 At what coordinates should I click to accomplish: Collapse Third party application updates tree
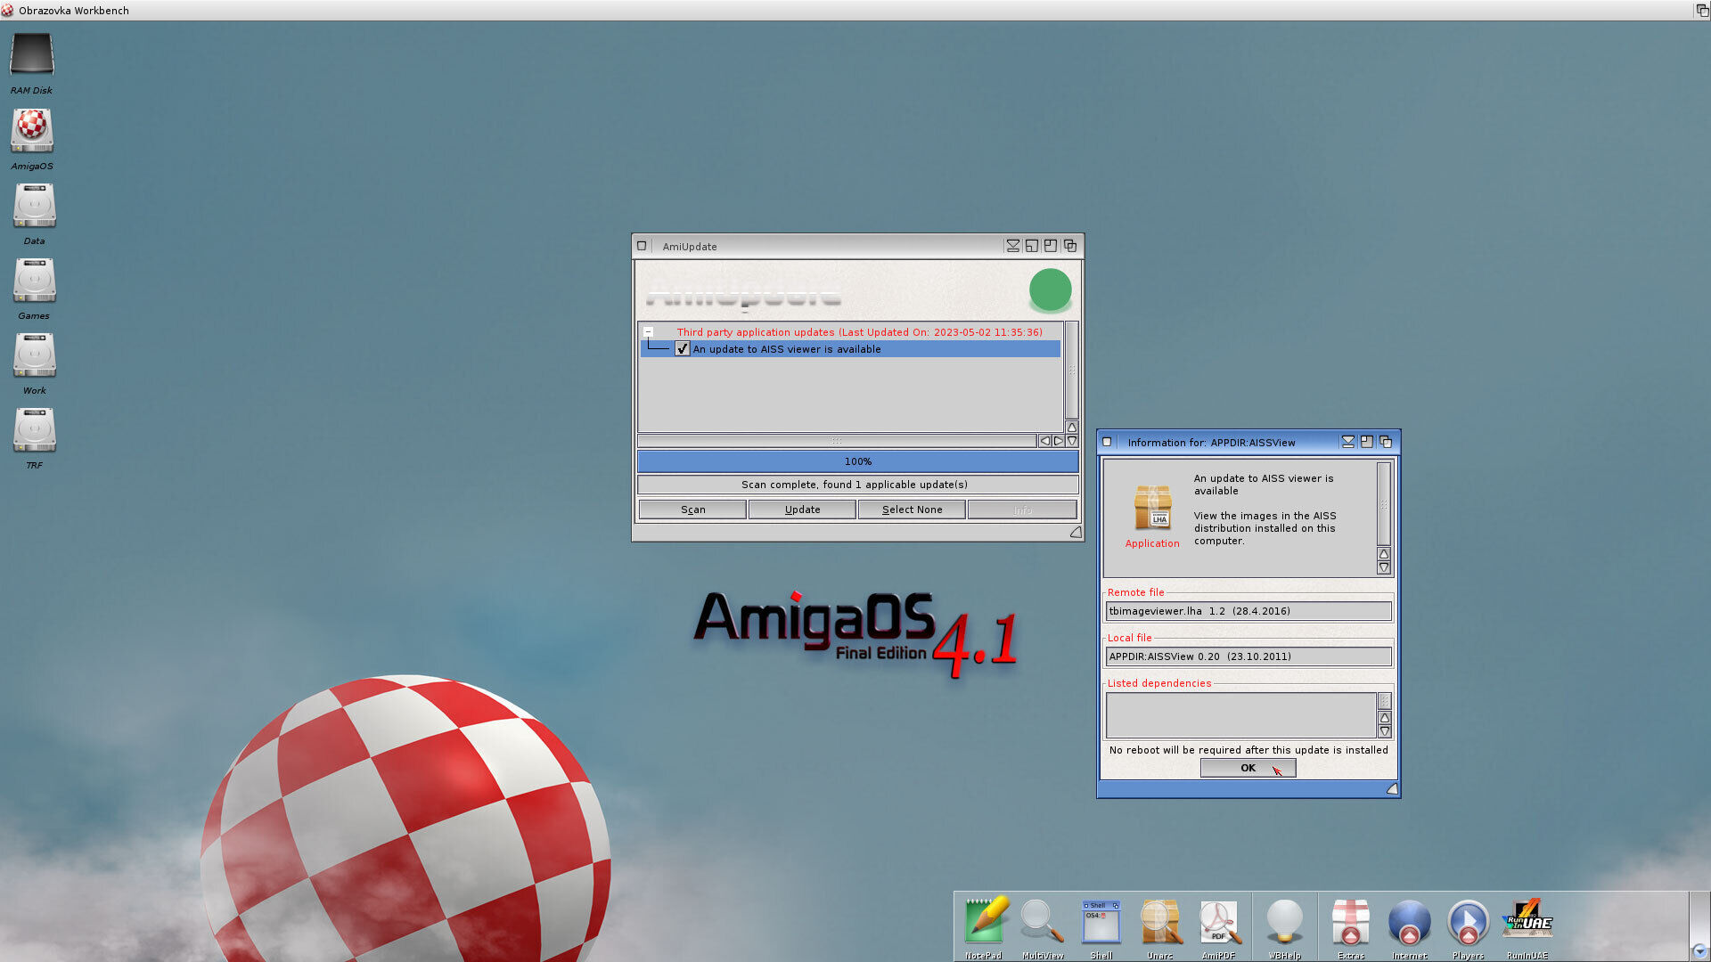click(x=649, y=332)
